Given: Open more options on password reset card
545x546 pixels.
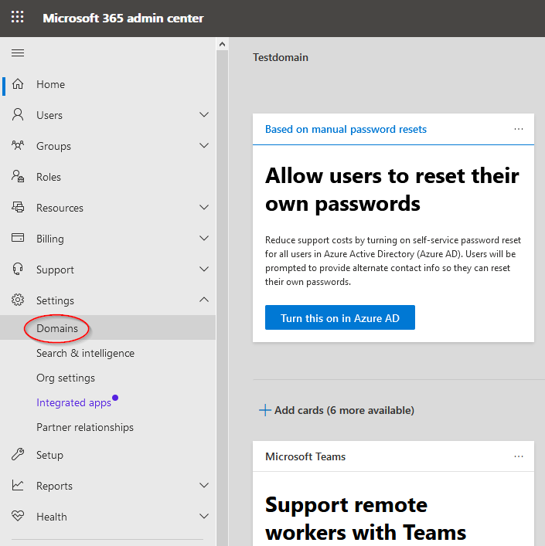Looking at the screenshot, I should click(x=519, y=129).
